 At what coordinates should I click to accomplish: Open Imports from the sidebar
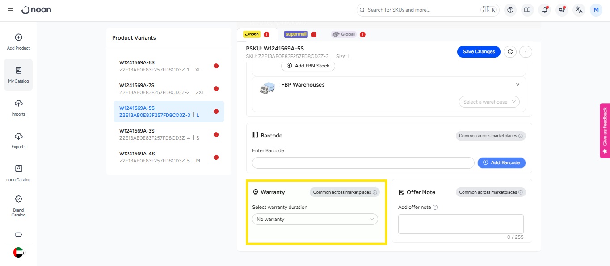(18, 108)
